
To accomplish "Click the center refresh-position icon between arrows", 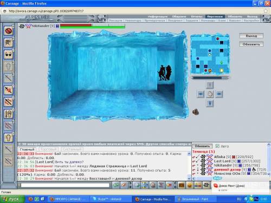I will (210, 94).
